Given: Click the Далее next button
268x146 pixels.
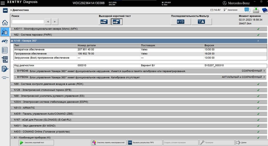Looking at the screenshot, I should (251, 142).
